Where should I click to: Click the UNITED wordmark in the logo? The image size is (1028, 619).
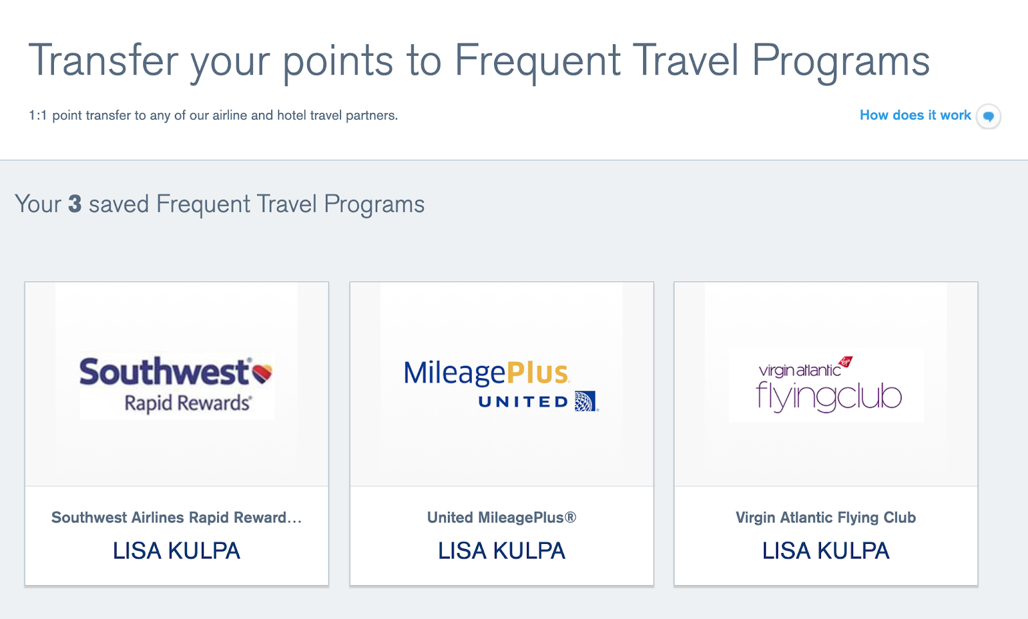pyautogui.click(x=524, y=402)
